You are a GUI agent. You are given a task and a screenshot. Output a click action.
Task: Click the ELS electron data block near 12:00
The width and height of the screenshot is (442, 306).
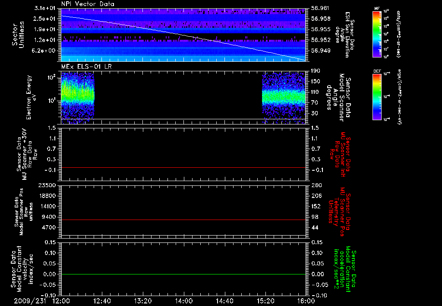coord(78,97)
